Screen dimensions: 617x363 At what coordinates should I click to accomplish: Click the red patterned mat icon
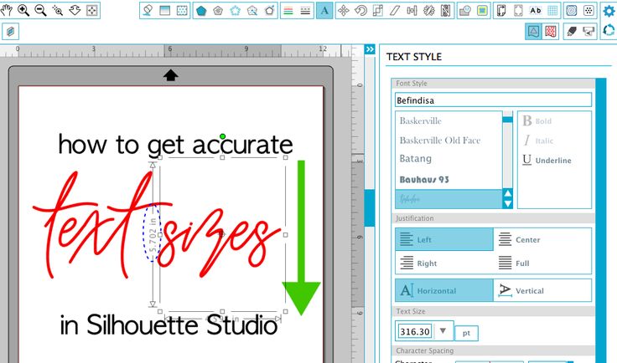pyautogui.click(x=551, y=32)
